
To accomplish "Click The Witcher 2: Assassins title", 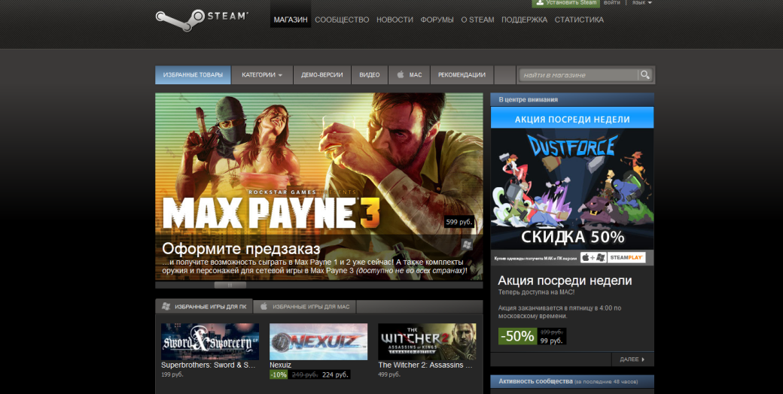I will click(425, 365).
